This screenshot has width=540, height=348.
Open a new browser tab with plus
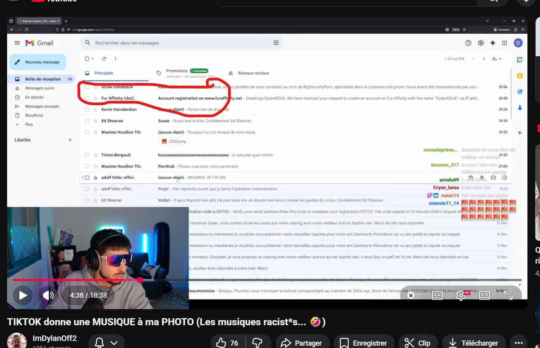pos(66,21)
